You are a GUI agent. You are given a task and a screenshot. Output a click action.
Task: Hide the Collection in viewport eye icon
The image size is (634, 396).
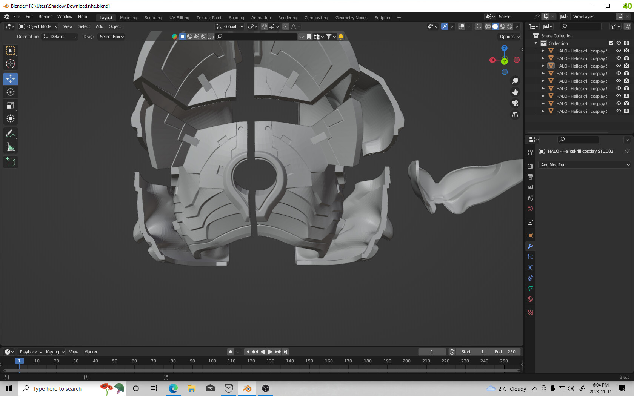[619, 43]
